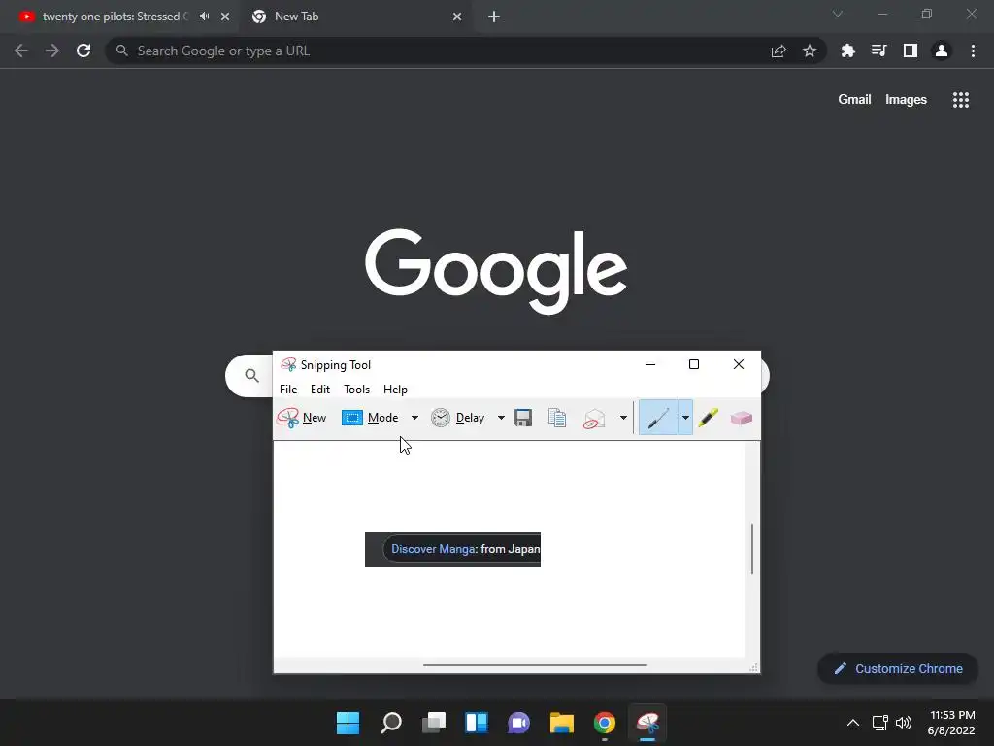The image size is (994, 746).
Task: Expand the Delay dropdown arrow
Action: [x=501, y=418]
